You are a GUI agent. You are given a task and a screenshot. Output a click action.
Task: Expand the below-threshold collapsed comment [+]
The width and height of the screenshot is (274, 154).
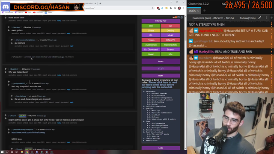click(x=12, y=57)
